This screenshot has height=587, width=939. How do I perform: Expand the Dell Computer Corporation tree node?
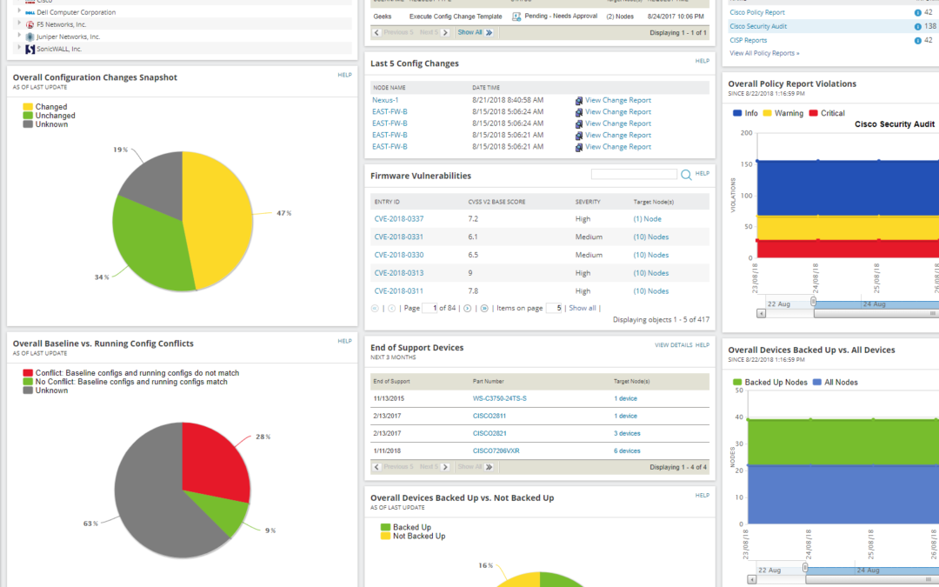point(19,10)
